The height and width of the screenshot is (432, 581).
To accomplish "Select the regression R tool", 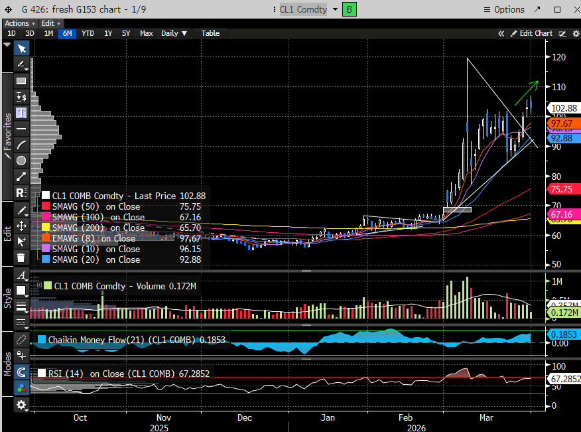I will [x=21, y=193].
